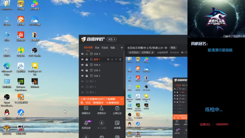Image resolution: width=245 pixels, height=138 pixels.
Task: Delete the 截屏 1 layer
Action: tap(120, 59)
